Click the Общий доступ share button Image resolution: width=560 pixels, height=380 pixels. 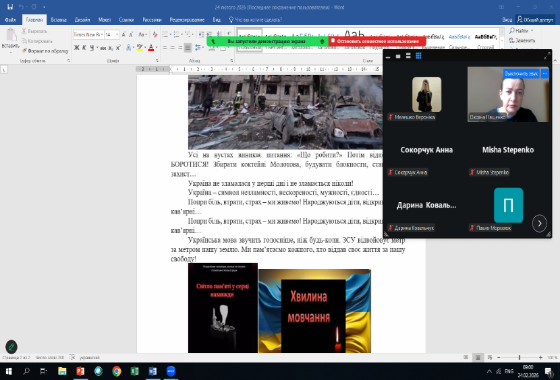[x=534, y=20]
